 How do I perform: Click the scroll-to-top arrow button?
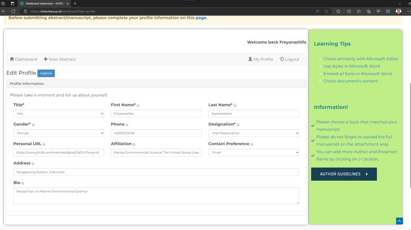[x=399, y=221]
